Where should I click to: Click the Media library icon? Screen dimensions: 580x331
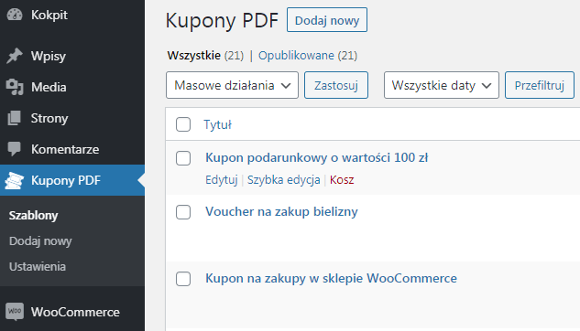[x=15, y=87]
